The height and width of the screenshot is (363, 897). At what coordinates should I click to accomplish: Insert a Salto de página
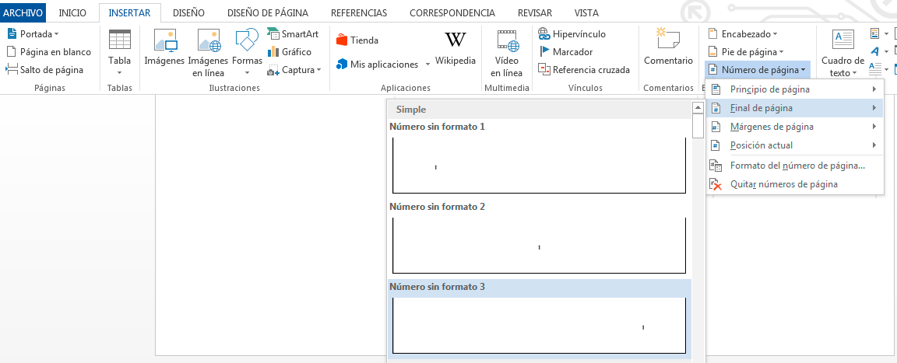44,70
